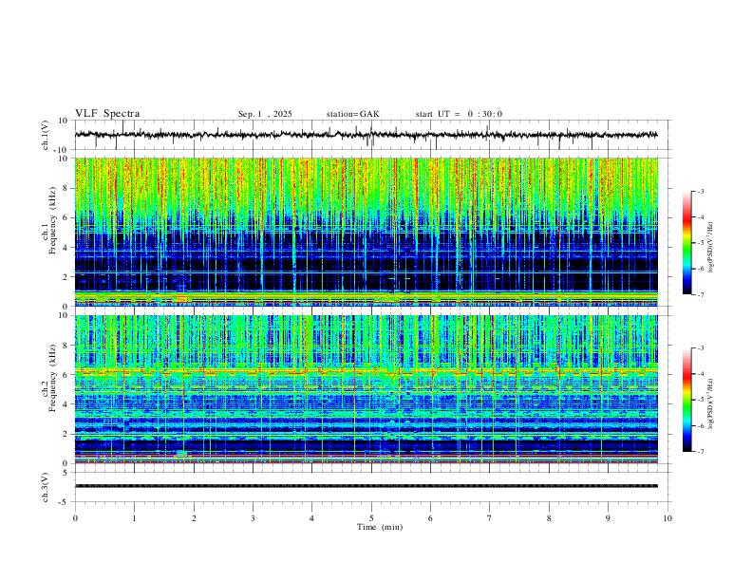Click the "-3" label on ch.1 color bar
Image resolution: width=752 pixels, height=581 pixels.
(700, 191)
